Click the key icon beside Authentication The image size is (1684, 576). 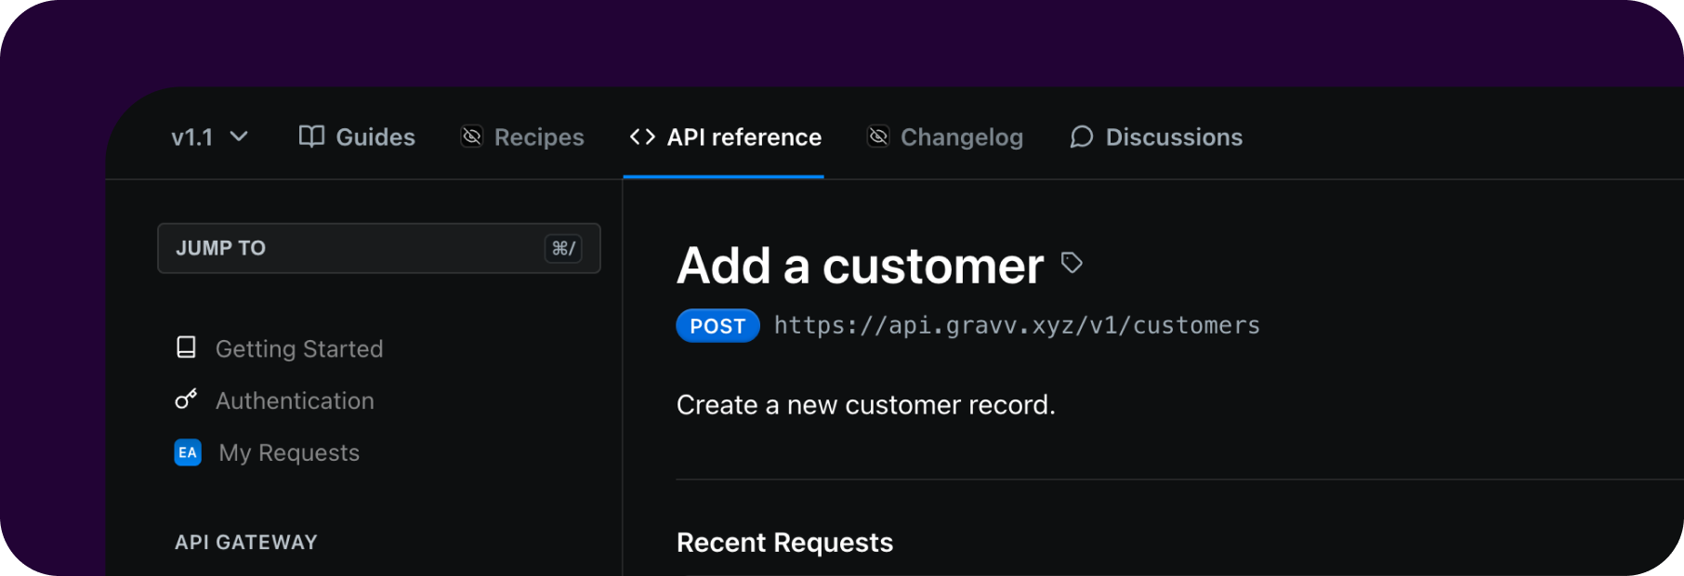tap(186, 399)
